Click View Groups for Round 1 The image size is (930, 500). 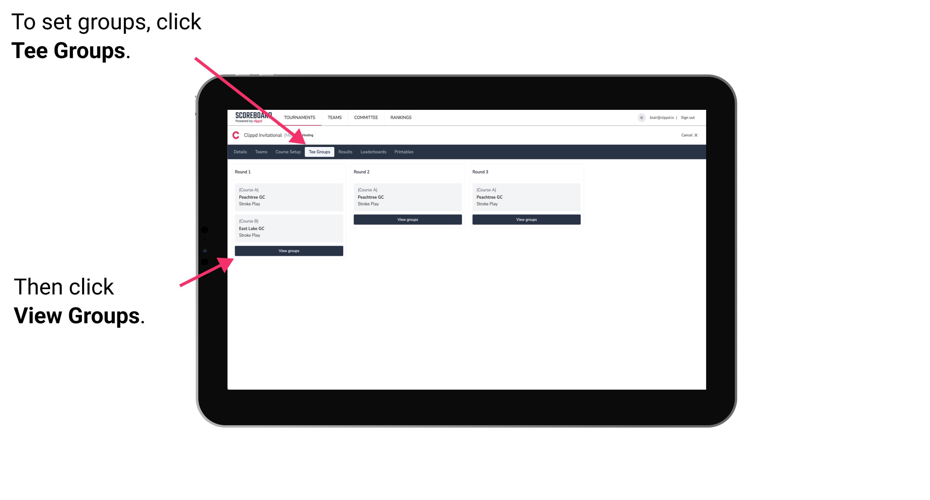[x=288, y=251]
